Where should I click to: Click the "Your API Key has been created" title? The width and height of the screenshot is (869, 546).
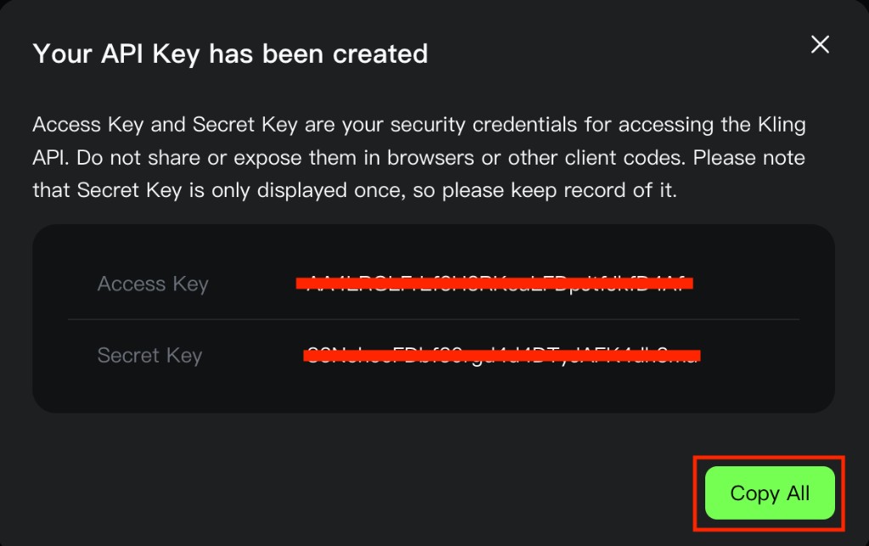pyautogui.click(x=230, y=54)
